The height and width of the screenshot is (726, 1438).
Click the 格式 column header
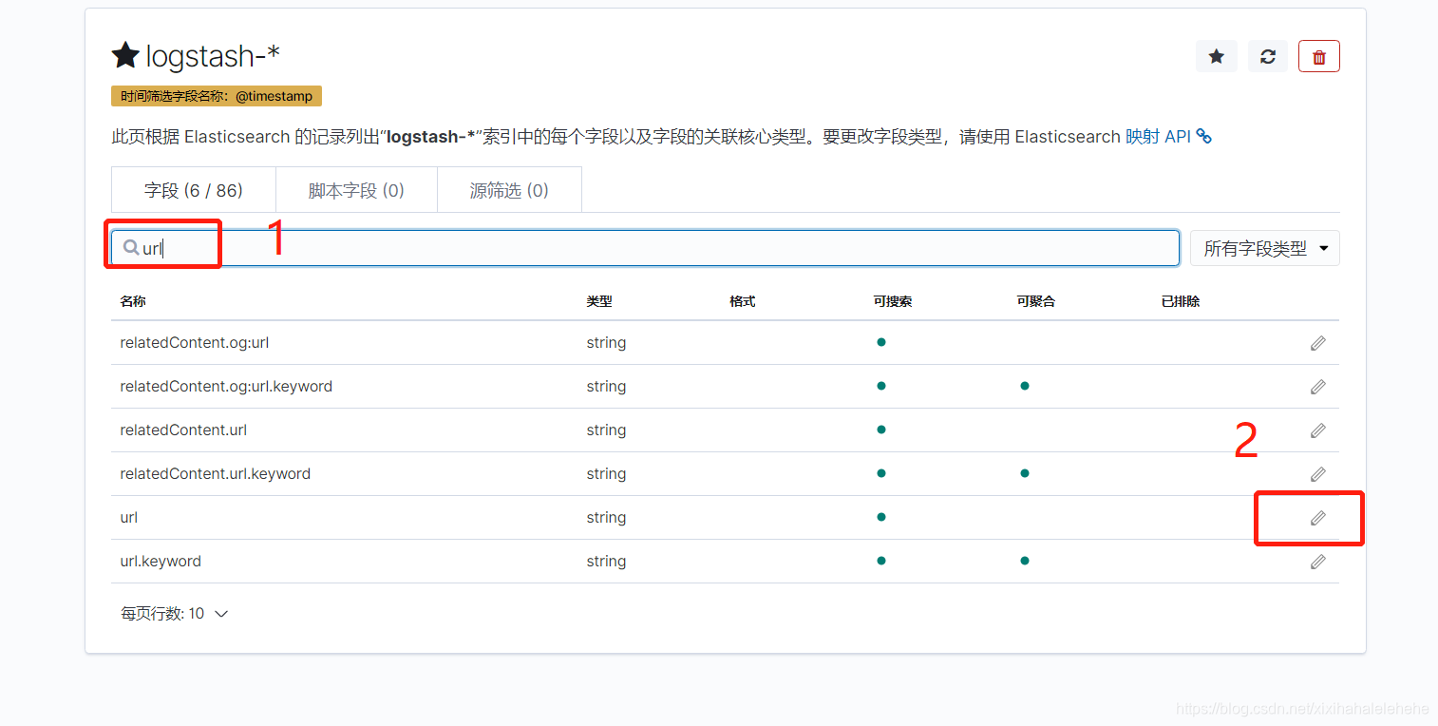(x=743, y=301)
